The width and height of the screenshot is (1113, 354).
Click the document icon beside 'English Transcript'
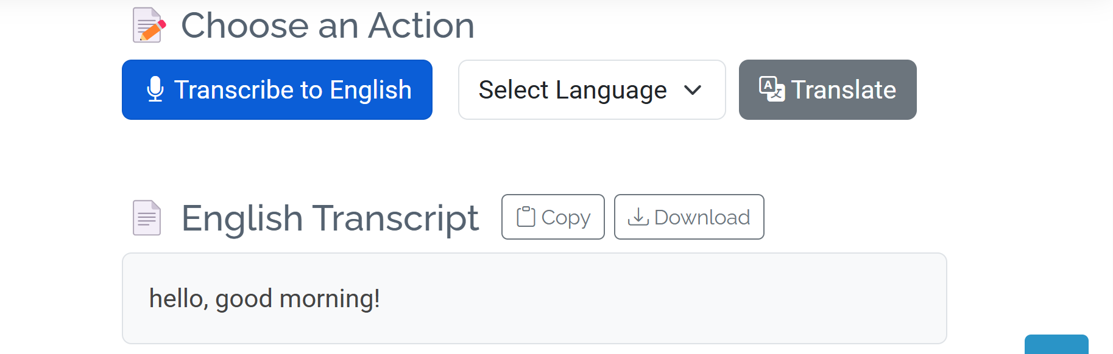pos(147,217)
